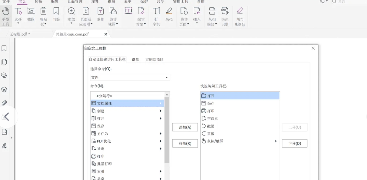Select the 高亮 highlight tool
Screen dimensions: 367x180
click(169, 12)
